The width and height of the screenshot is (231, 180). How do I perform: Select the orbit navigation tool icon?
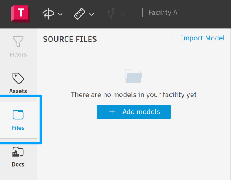click(48, 14)
